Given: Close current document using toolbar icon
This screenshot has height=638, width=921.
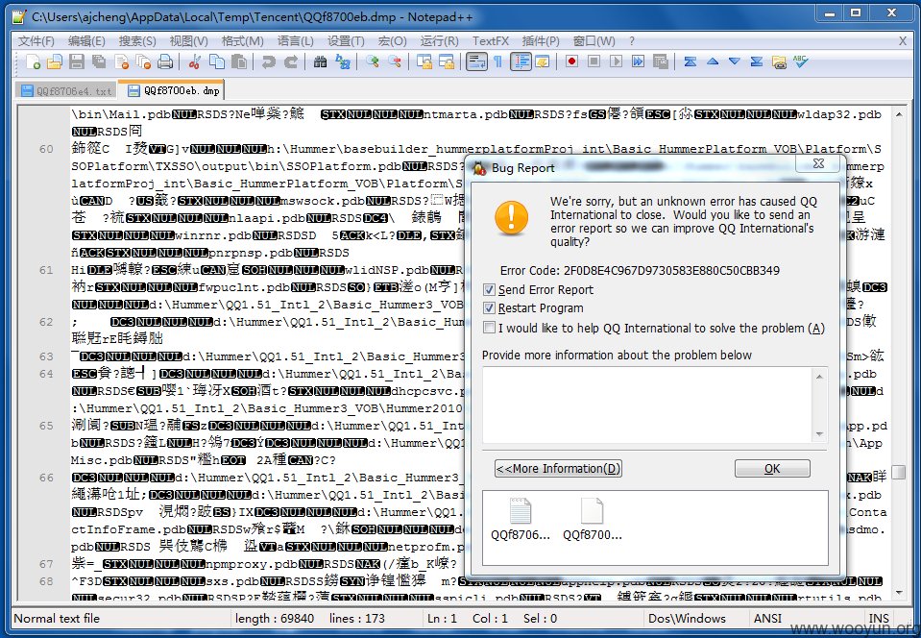Looking at the screenshot, I should pos(122,61).
